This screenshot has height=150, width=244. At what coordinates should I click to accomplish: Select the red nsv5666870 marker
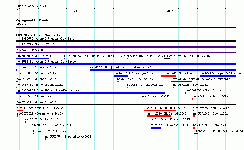192,99
